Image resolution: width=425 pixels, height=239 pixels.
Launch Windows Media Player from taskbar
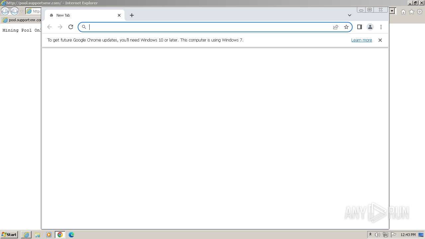pyautogui.click(x=49, y=235)
